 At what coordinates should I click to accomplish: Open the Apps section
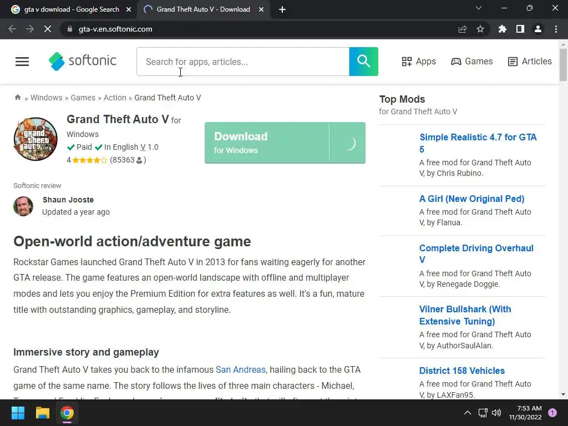click(419, 62)
